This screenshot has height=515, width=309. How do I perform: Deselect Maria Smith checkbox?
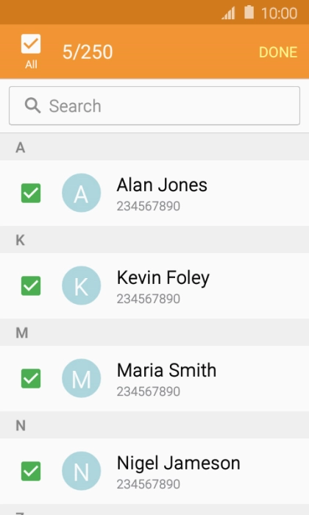(x=31, y=378)
